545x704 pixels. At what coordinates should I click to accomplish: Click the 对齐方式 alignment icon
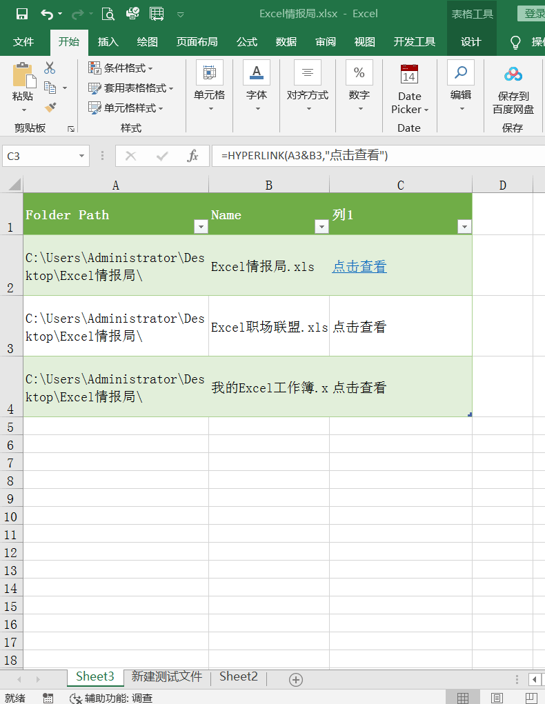tap(307, 72)
